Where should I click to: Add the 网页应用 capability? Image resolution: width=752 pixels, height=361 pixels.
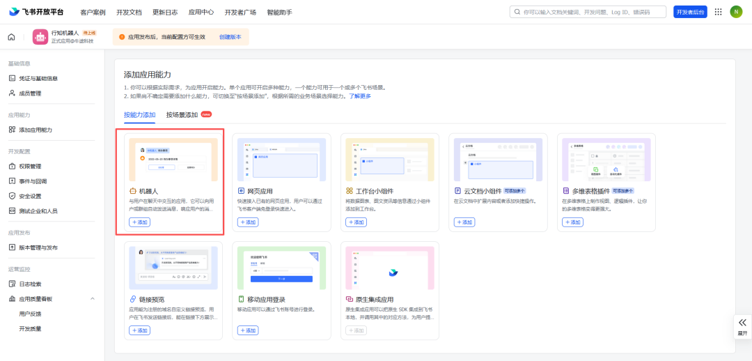(x=248, y=222)
